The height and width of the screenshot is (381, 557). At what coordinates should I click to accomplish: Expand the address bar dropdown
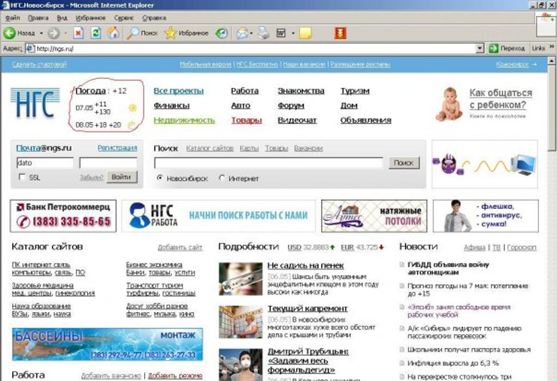tap(479, 49)
